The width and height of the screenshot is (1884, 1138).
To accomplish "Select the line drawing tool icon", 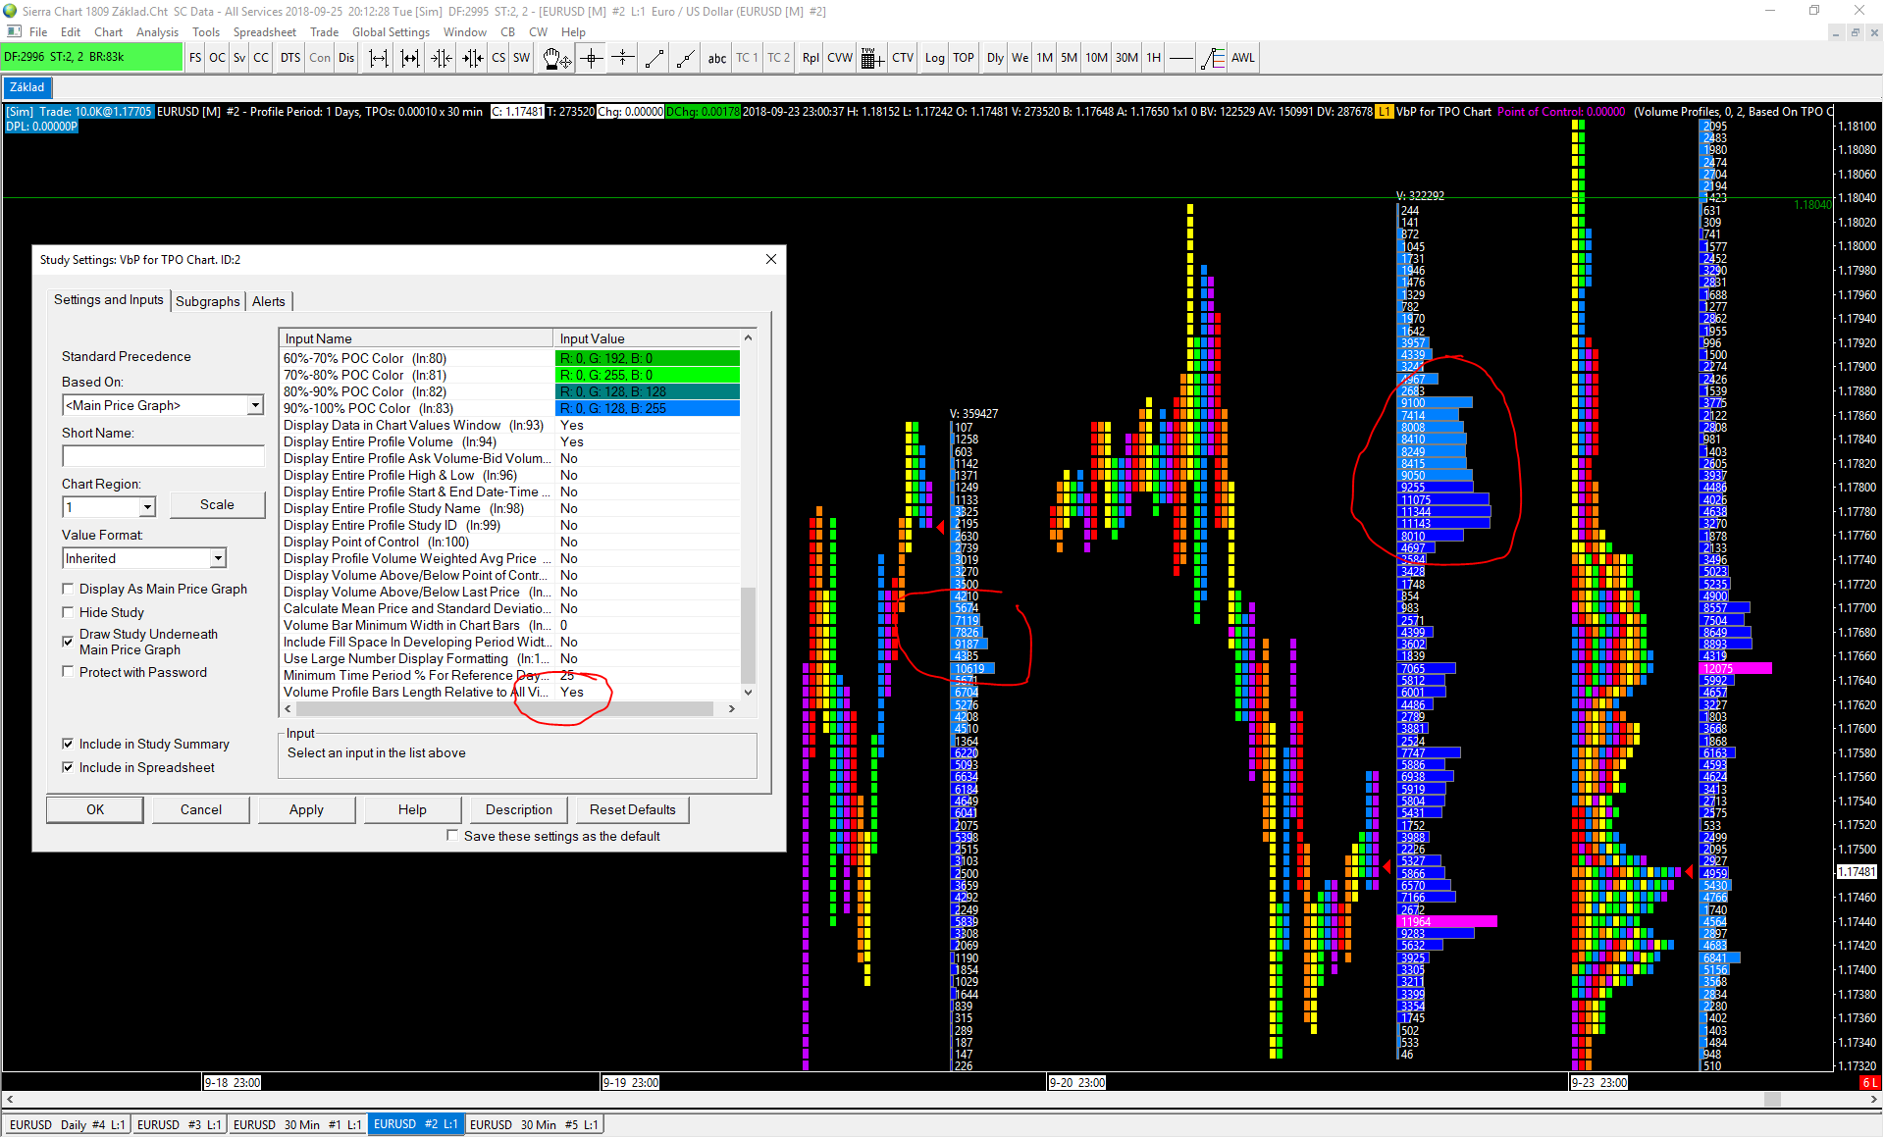I will tap(654, 58).
